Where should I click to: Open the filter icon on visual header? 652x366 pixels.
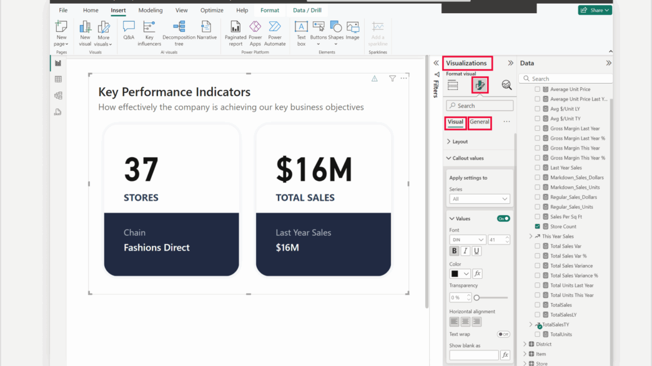pyautogui.click(x=392, y=79)
